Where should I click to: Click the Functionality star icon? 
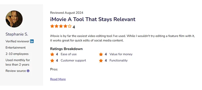tap(101, 60)
